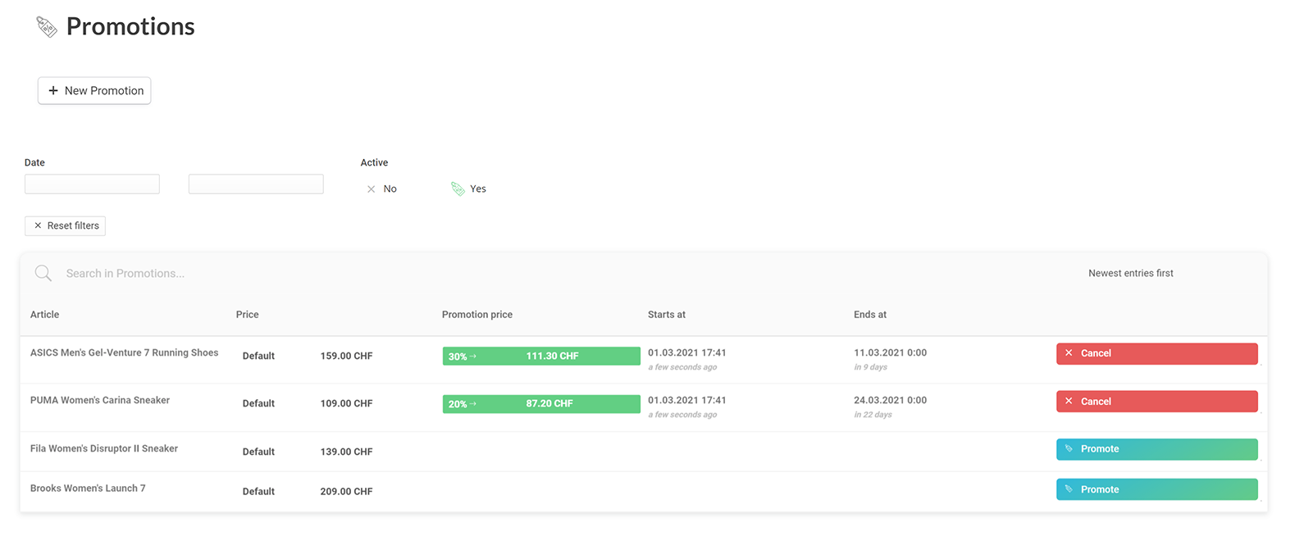Open ASICS Men's Gel-Venture 7 Running Shoes
Viewport: 1295px width, 559px height.
coord(125,353)
